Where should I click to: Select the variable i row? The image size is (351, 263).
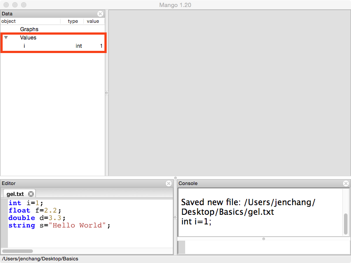(x=53, y=46)
